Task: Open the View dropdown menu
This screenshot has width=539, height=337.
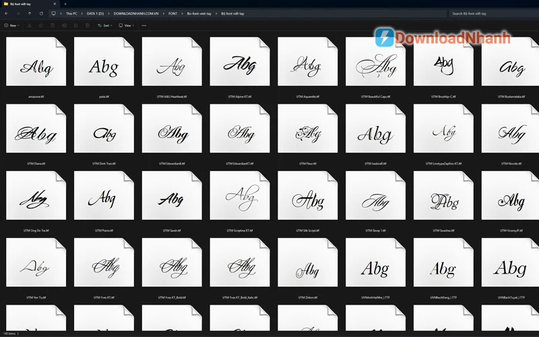Action: 126,26
